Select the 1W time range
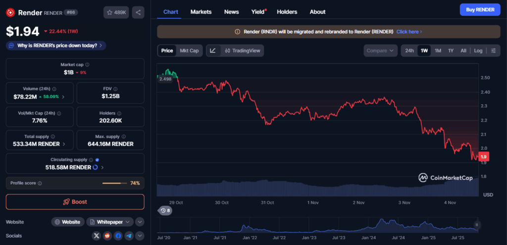The height and width of the screenshot is (245, 507). pos(424,51)
